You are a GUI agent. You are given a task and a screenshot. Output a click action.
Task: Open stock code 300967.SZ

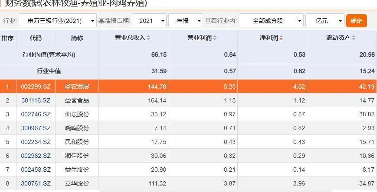pyautogui.click(x=36, y=128)
